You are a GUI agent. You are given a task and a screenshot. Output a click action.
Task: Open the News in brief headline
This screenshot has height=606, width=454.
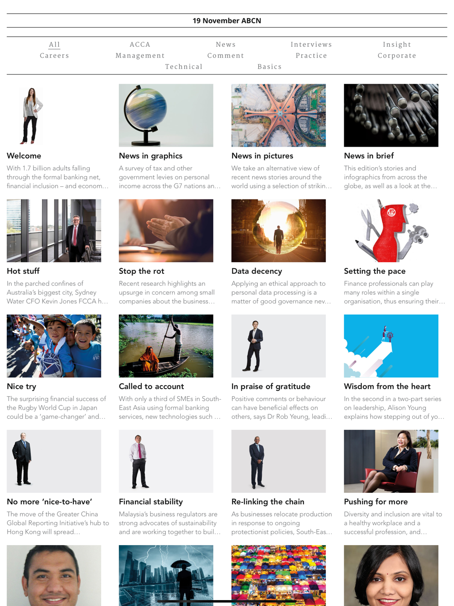point(369,156)
